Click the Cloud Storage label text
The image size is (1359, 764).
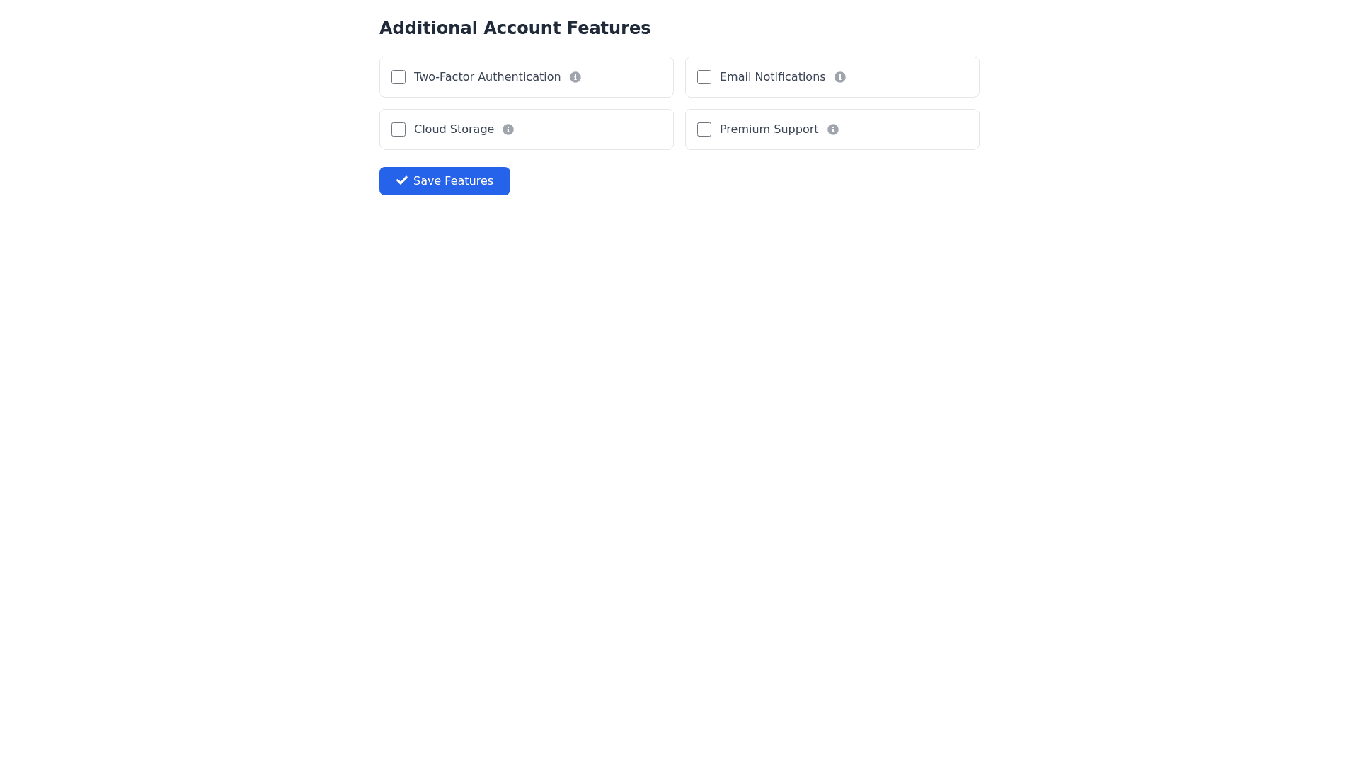[x=454, y=129]
